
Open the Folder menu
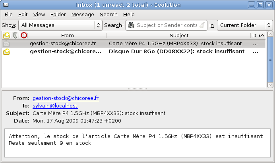click(58, 15)
